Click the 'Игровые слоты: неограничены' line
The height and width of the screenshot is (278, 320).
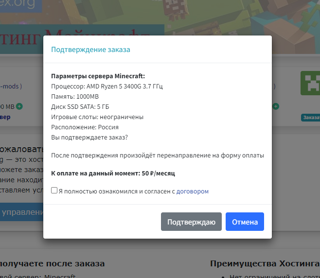[97, 117]
